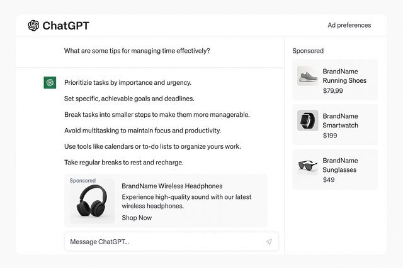The width and height of the screenshot is (403, 268).
Task: Open Ad preferences
Action: click(x=349, y=26)
